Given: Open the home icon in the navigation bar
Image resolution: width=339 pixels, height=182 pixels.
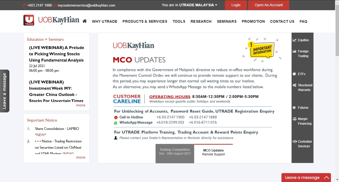Looking at the screenshot, I should 85,21.
